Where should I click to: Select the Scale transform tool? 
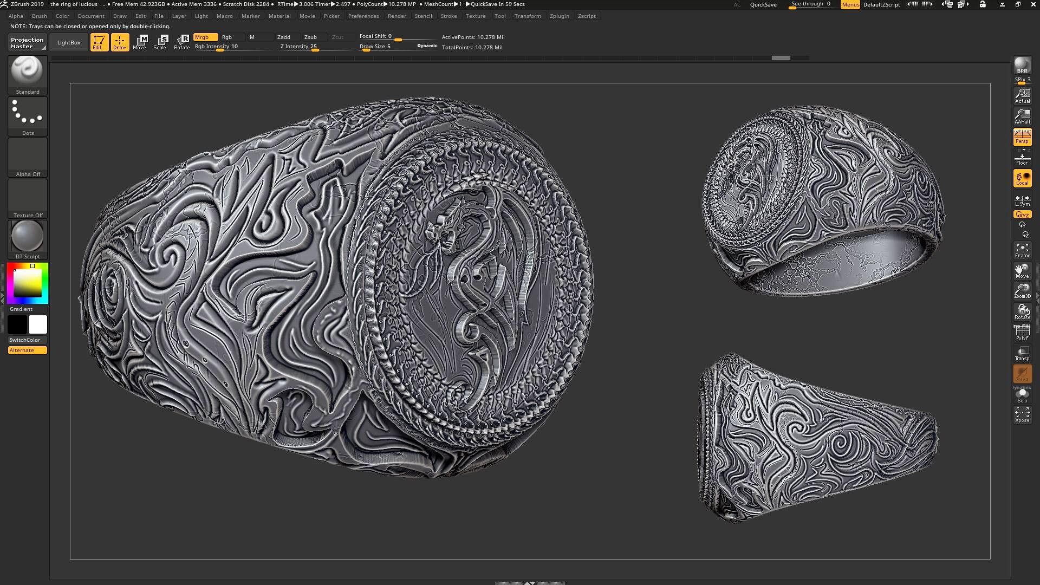(160, 42)
